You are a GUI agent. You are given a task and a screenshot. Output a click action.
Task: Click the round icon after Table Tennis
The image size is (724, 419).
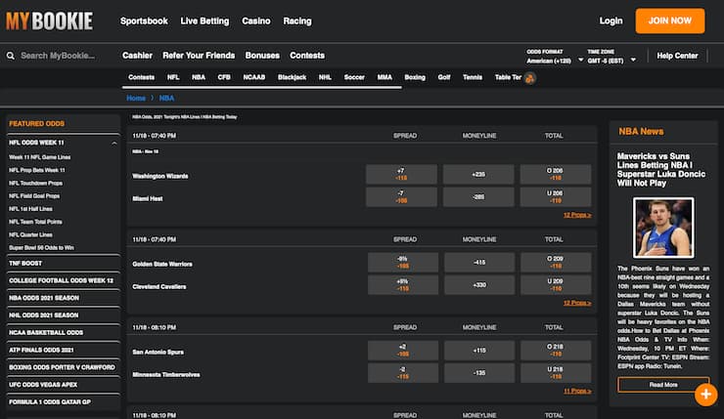tap(529, 77)
